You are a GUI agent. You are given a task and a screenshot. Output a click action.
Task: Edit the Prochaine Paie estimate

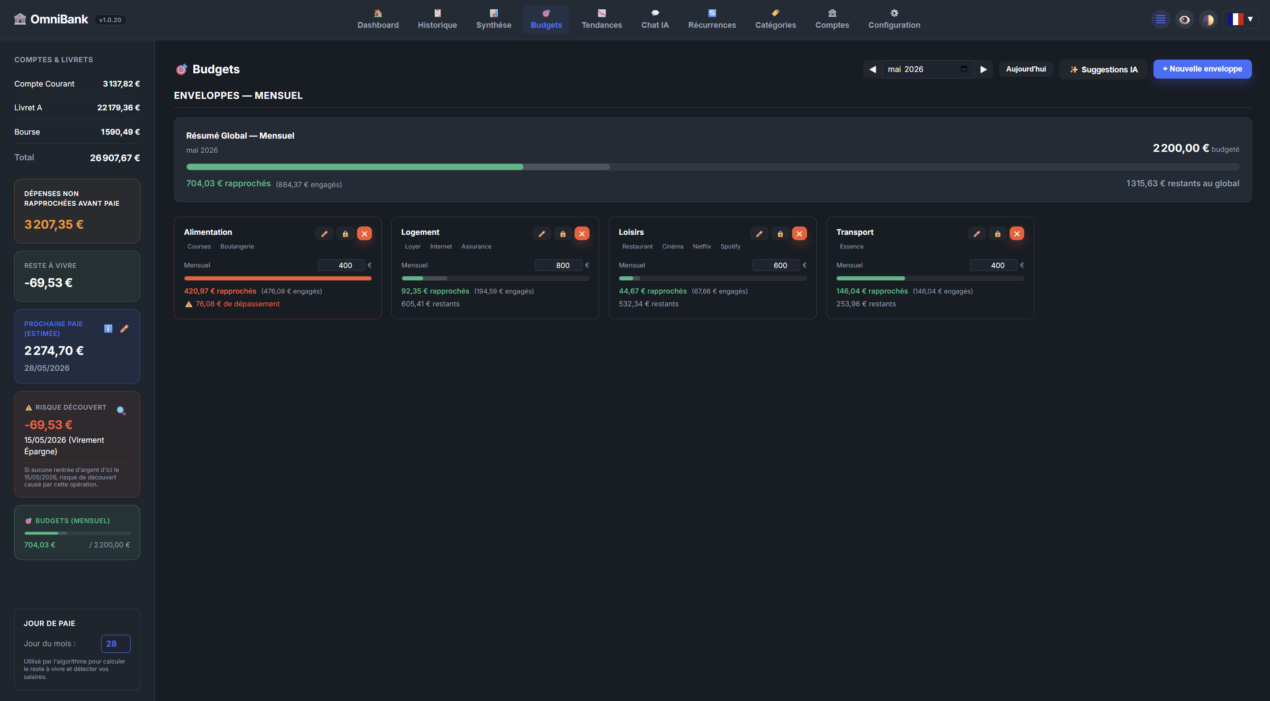tap(124, 328)
